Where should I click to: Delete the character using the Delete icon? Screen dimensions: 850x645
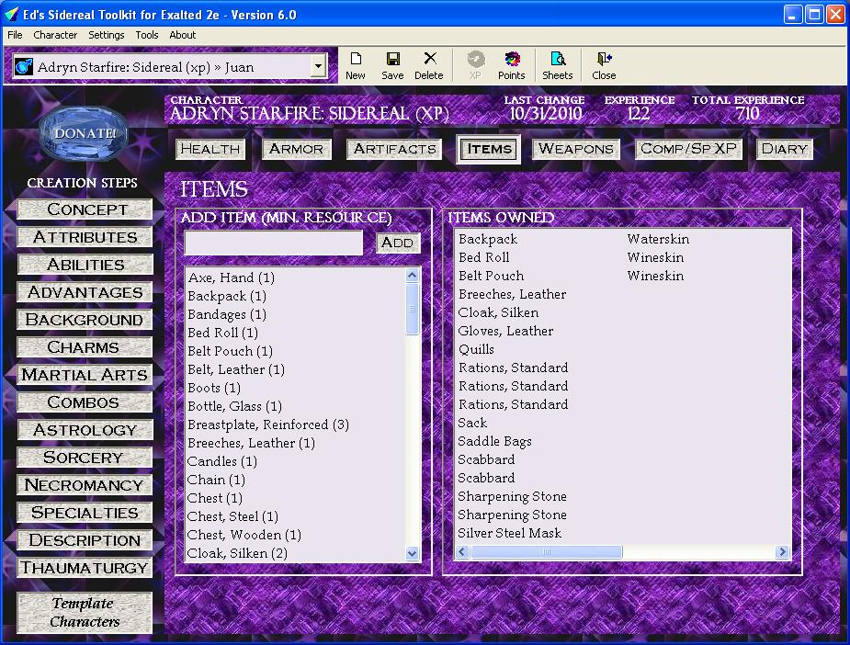coord(429,65)
